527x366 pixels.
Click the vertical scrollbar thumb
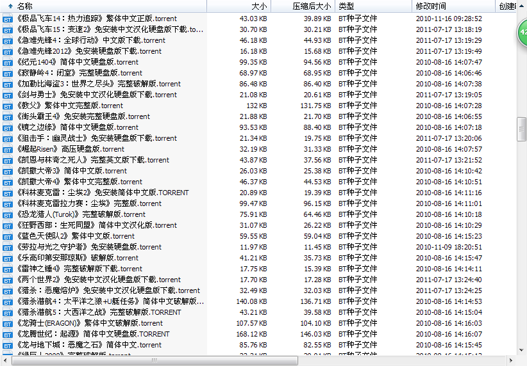(x=522, y=129)
